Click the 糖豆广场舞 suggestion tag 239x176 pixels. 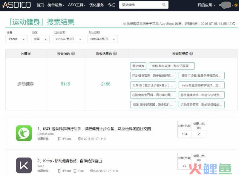201,76
